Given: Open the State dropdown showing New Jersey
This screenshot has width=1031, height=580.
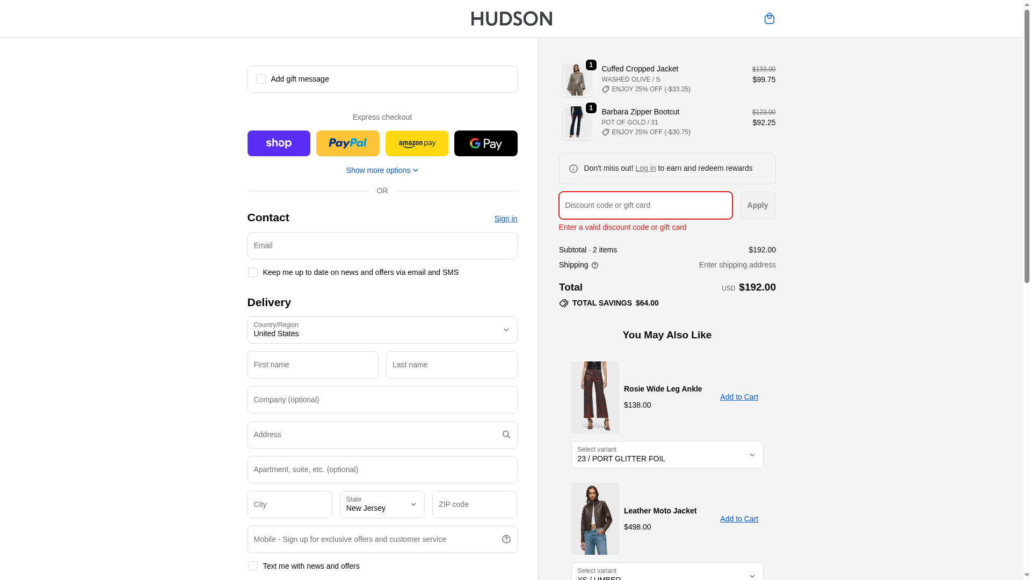Looking at the screenshot, I should pyautogui.click(x=382, y=504).
